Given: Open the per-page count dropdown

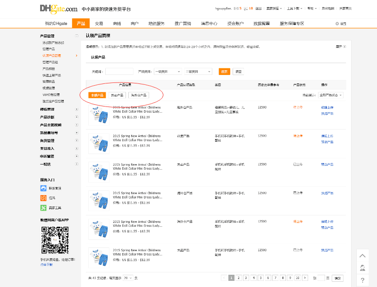Looking at the screenshot, I should tap(128, 278).
